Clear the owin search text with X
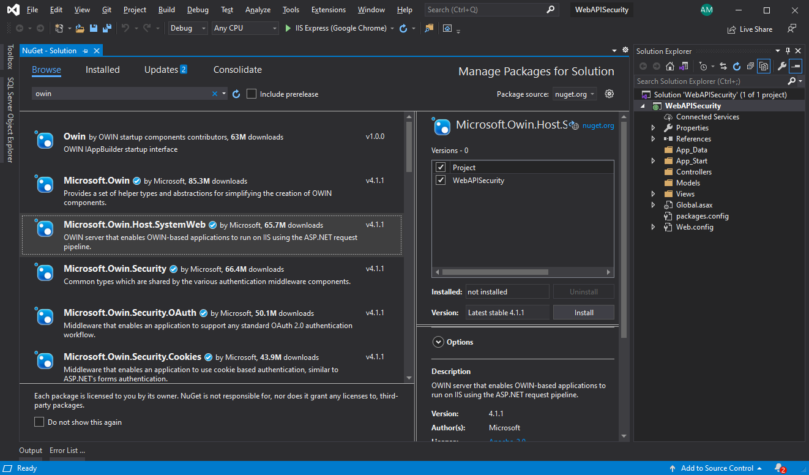This screenshot has width=809, height=475. (215, 94)
